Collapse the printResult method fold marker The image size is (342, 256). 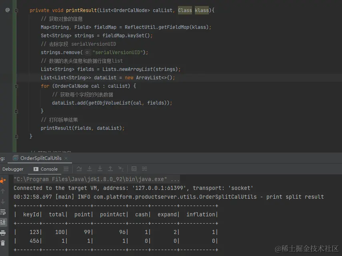tap(16, 10)
